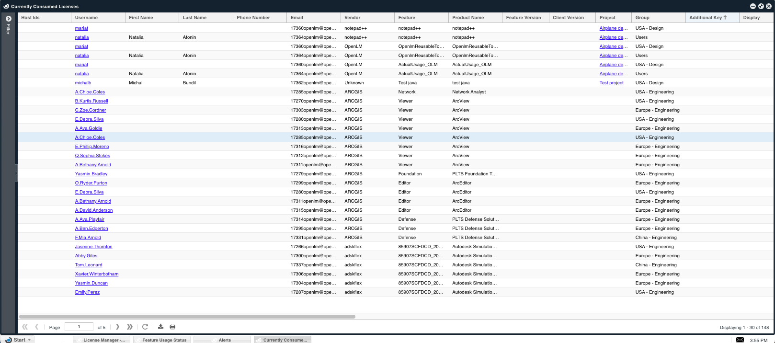Screen dimensions: 775x343
Task: Go to the next page
Action: point(118,327)
